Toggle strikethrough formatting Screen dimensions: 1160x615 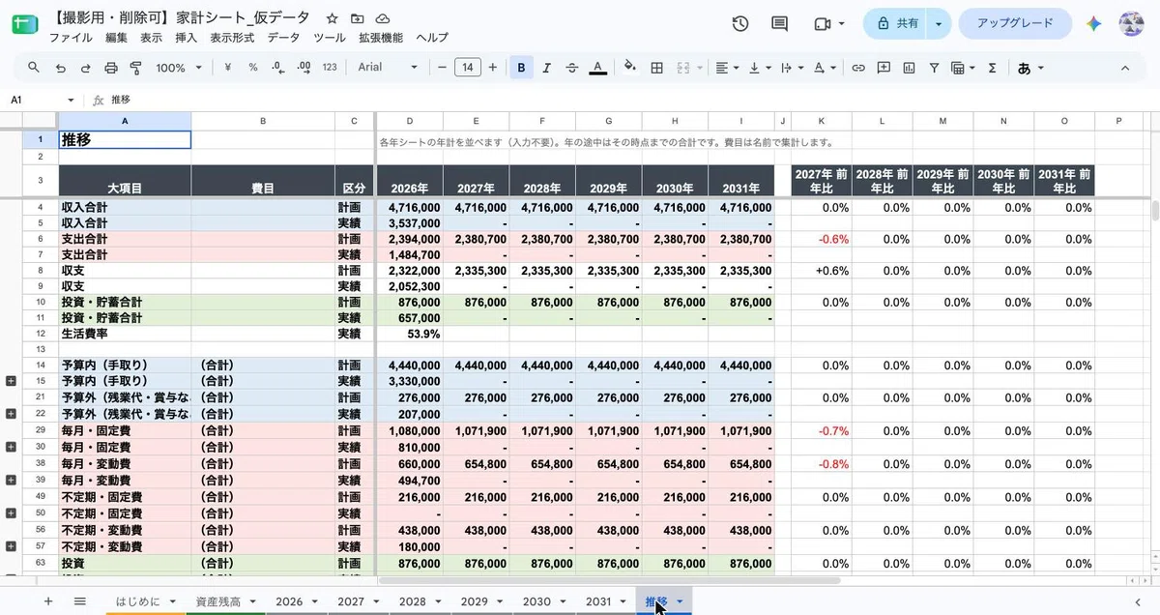tap(572, 68)
